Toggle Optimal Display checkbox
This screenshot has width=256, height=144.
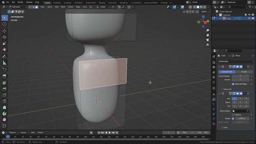(233, 84)
